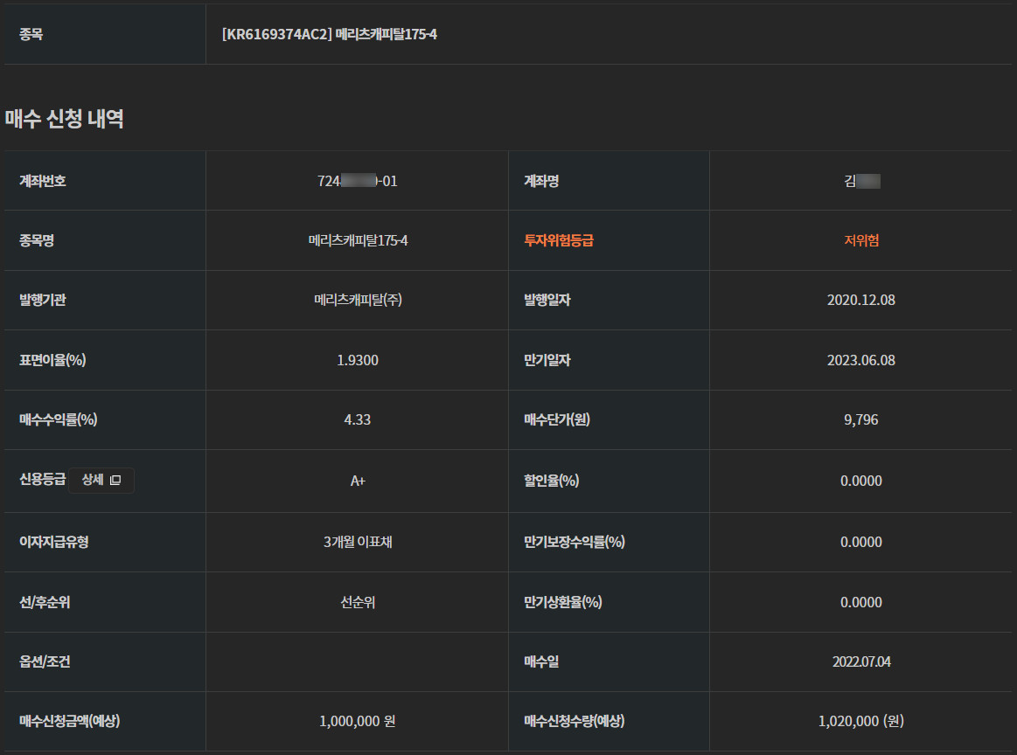The height and width of the screenshot is (755, 1017).
Task: Click the orange 투자위험등급 label
Action: pyautogui.click(x=559, y=240)
